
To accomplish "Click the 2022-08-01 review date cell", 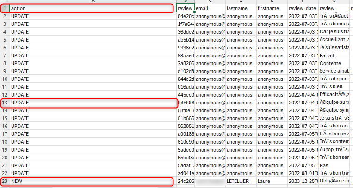I will tap(302, 173).
